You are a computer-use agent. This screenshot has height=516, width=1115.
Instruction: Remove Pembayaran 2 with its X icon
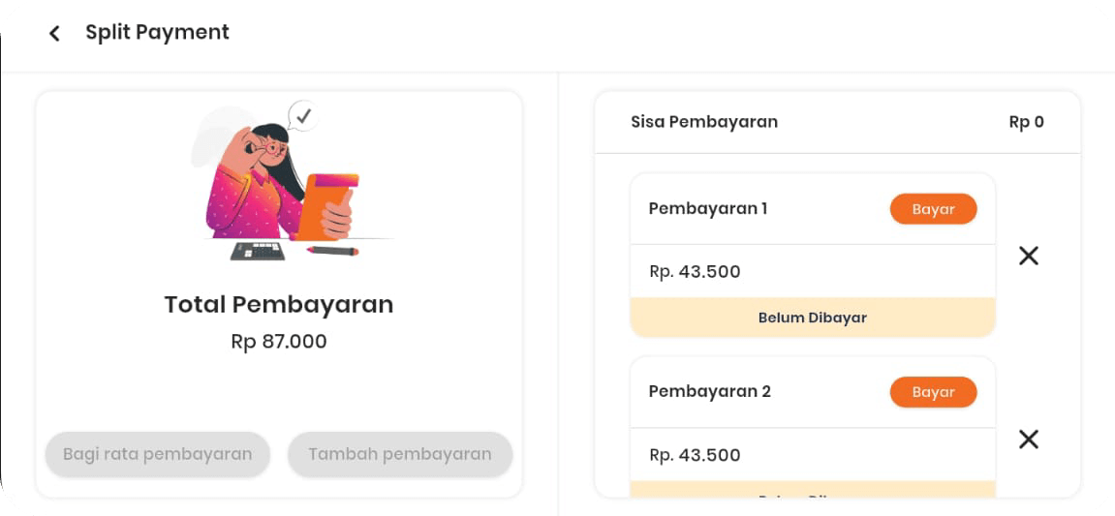pyautogui.click(x=1029, y=440)
